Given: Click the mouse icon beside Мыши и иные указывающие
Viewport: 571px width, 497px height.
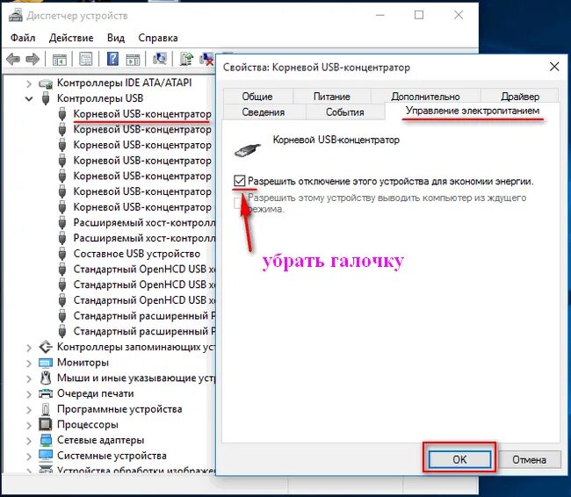Looking at the screenshot, I should coord(46,378).
